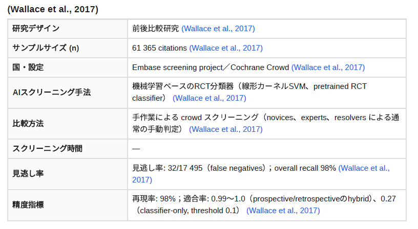Click the 手作業による crowd スクリーニング text
Viewport: 418px width, 229px height.
[195, 117]
